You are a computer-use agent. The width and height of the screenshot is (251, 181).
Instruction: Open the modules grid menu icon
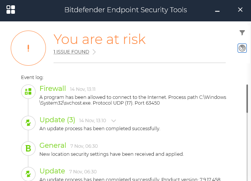tap(11, 10)
